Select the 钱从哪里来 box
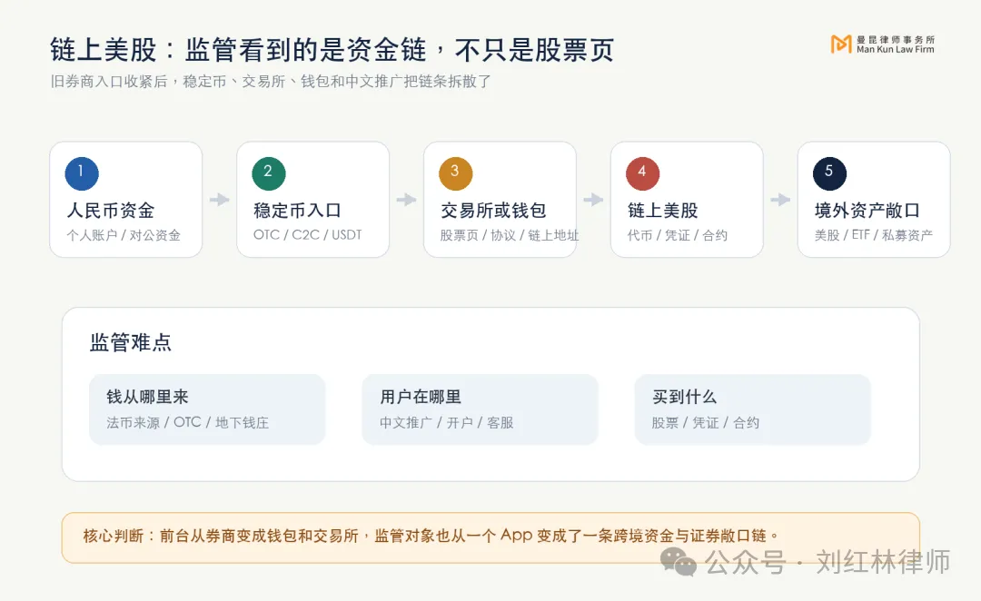 pos(207,409)
